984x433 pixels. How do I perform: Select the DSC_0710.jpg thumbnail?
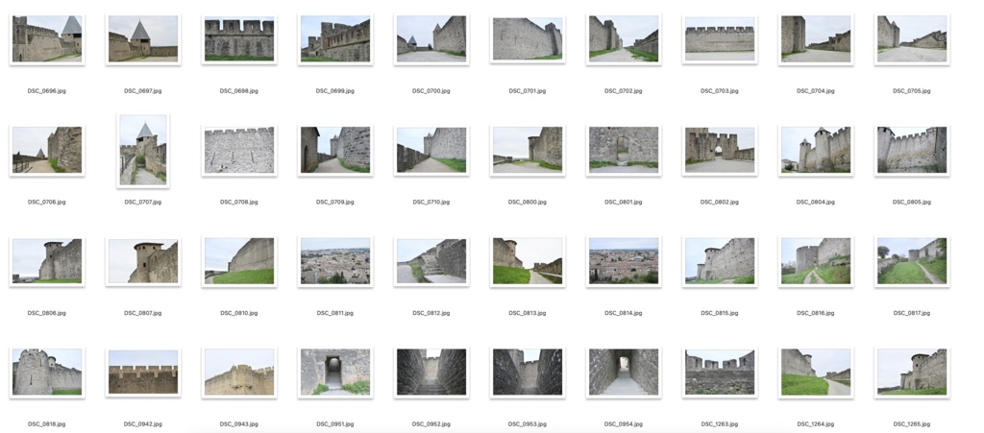(431, 150)
